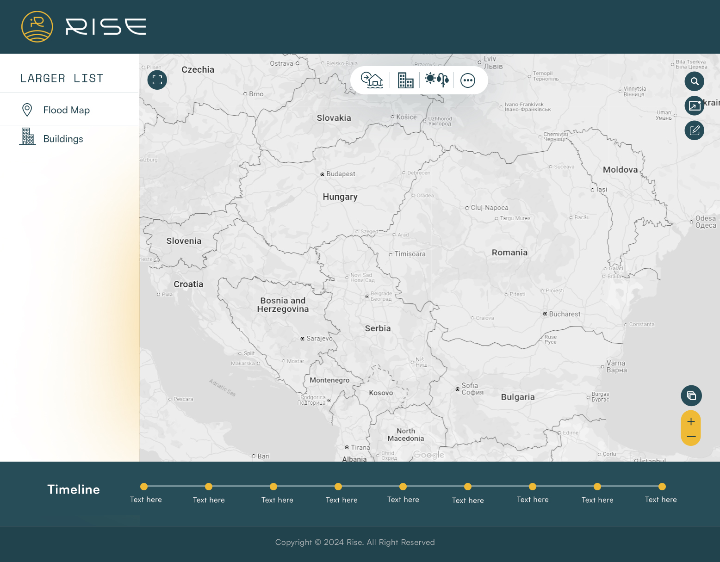
Task: Select the buildings icon in map toolbar
Action: point(405,80)
